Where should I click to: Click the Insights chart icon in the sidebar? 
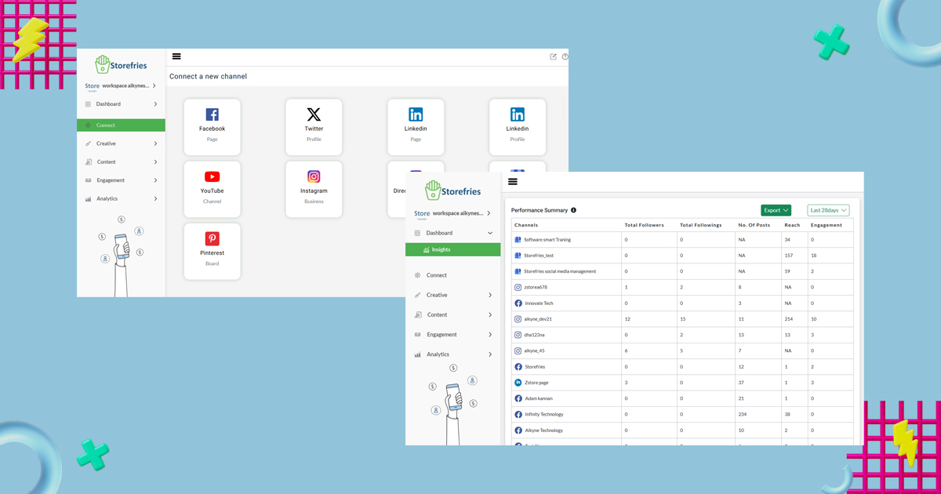click(x=426, y=249)
